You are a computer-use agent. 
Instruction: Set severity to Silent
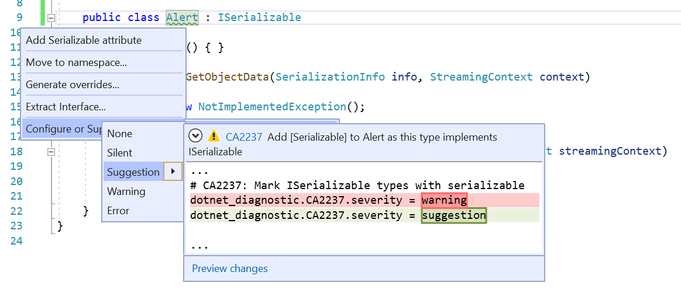pos(142,153)
